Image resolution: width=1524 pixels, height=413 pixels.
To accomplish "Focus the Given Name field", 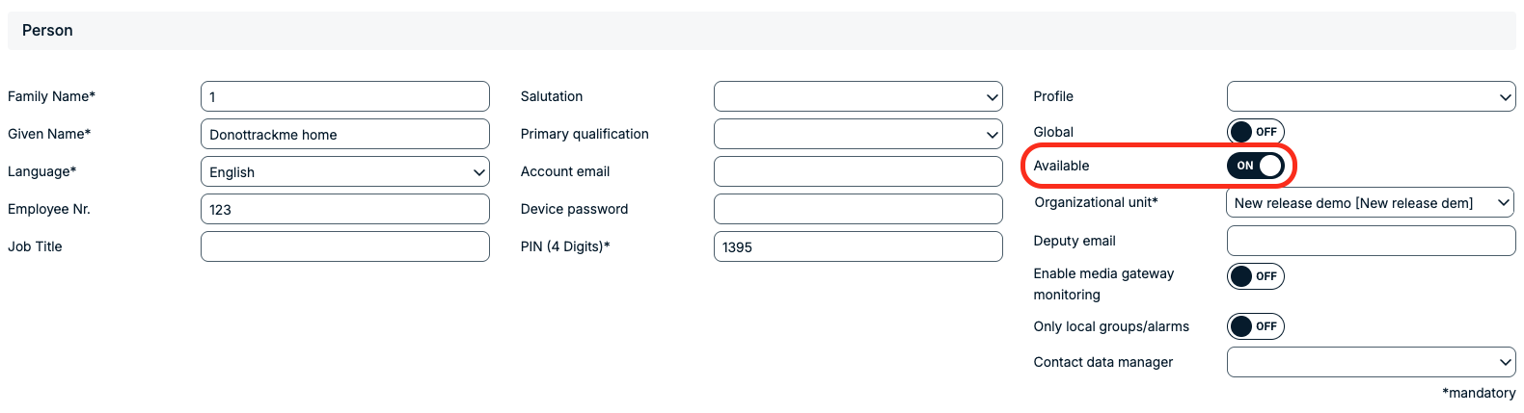I will click(344, 134).
